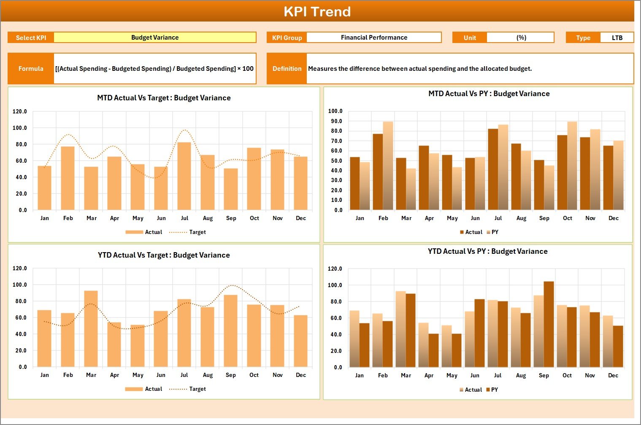
Task: Click the KPI Trend header title
Action: click(317, 11)
